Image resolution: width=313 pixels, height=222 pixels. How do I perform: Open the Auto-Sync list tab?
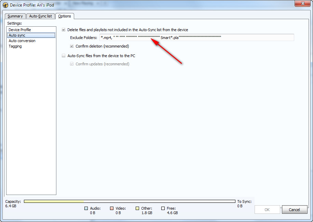(x=40, y=16)
